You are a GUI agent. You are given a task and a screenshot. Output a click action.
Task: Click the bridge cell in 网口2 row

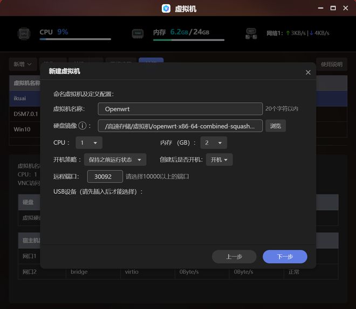click(79, 272)
